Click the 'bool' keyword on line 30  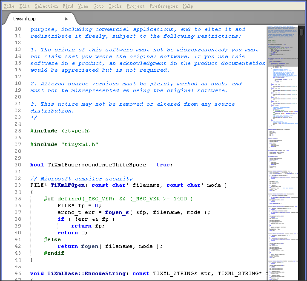[x=37, y=165]
